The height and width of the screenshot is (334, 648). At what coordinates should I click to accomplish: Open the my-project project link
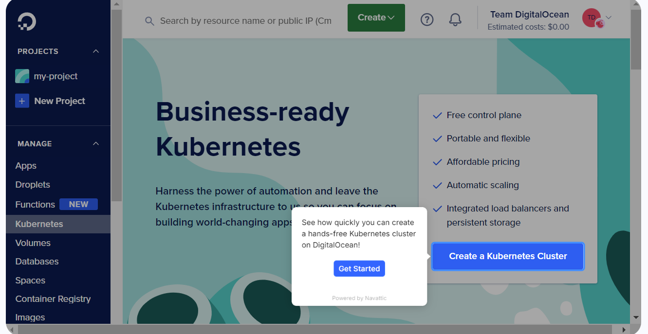point(56,76)
